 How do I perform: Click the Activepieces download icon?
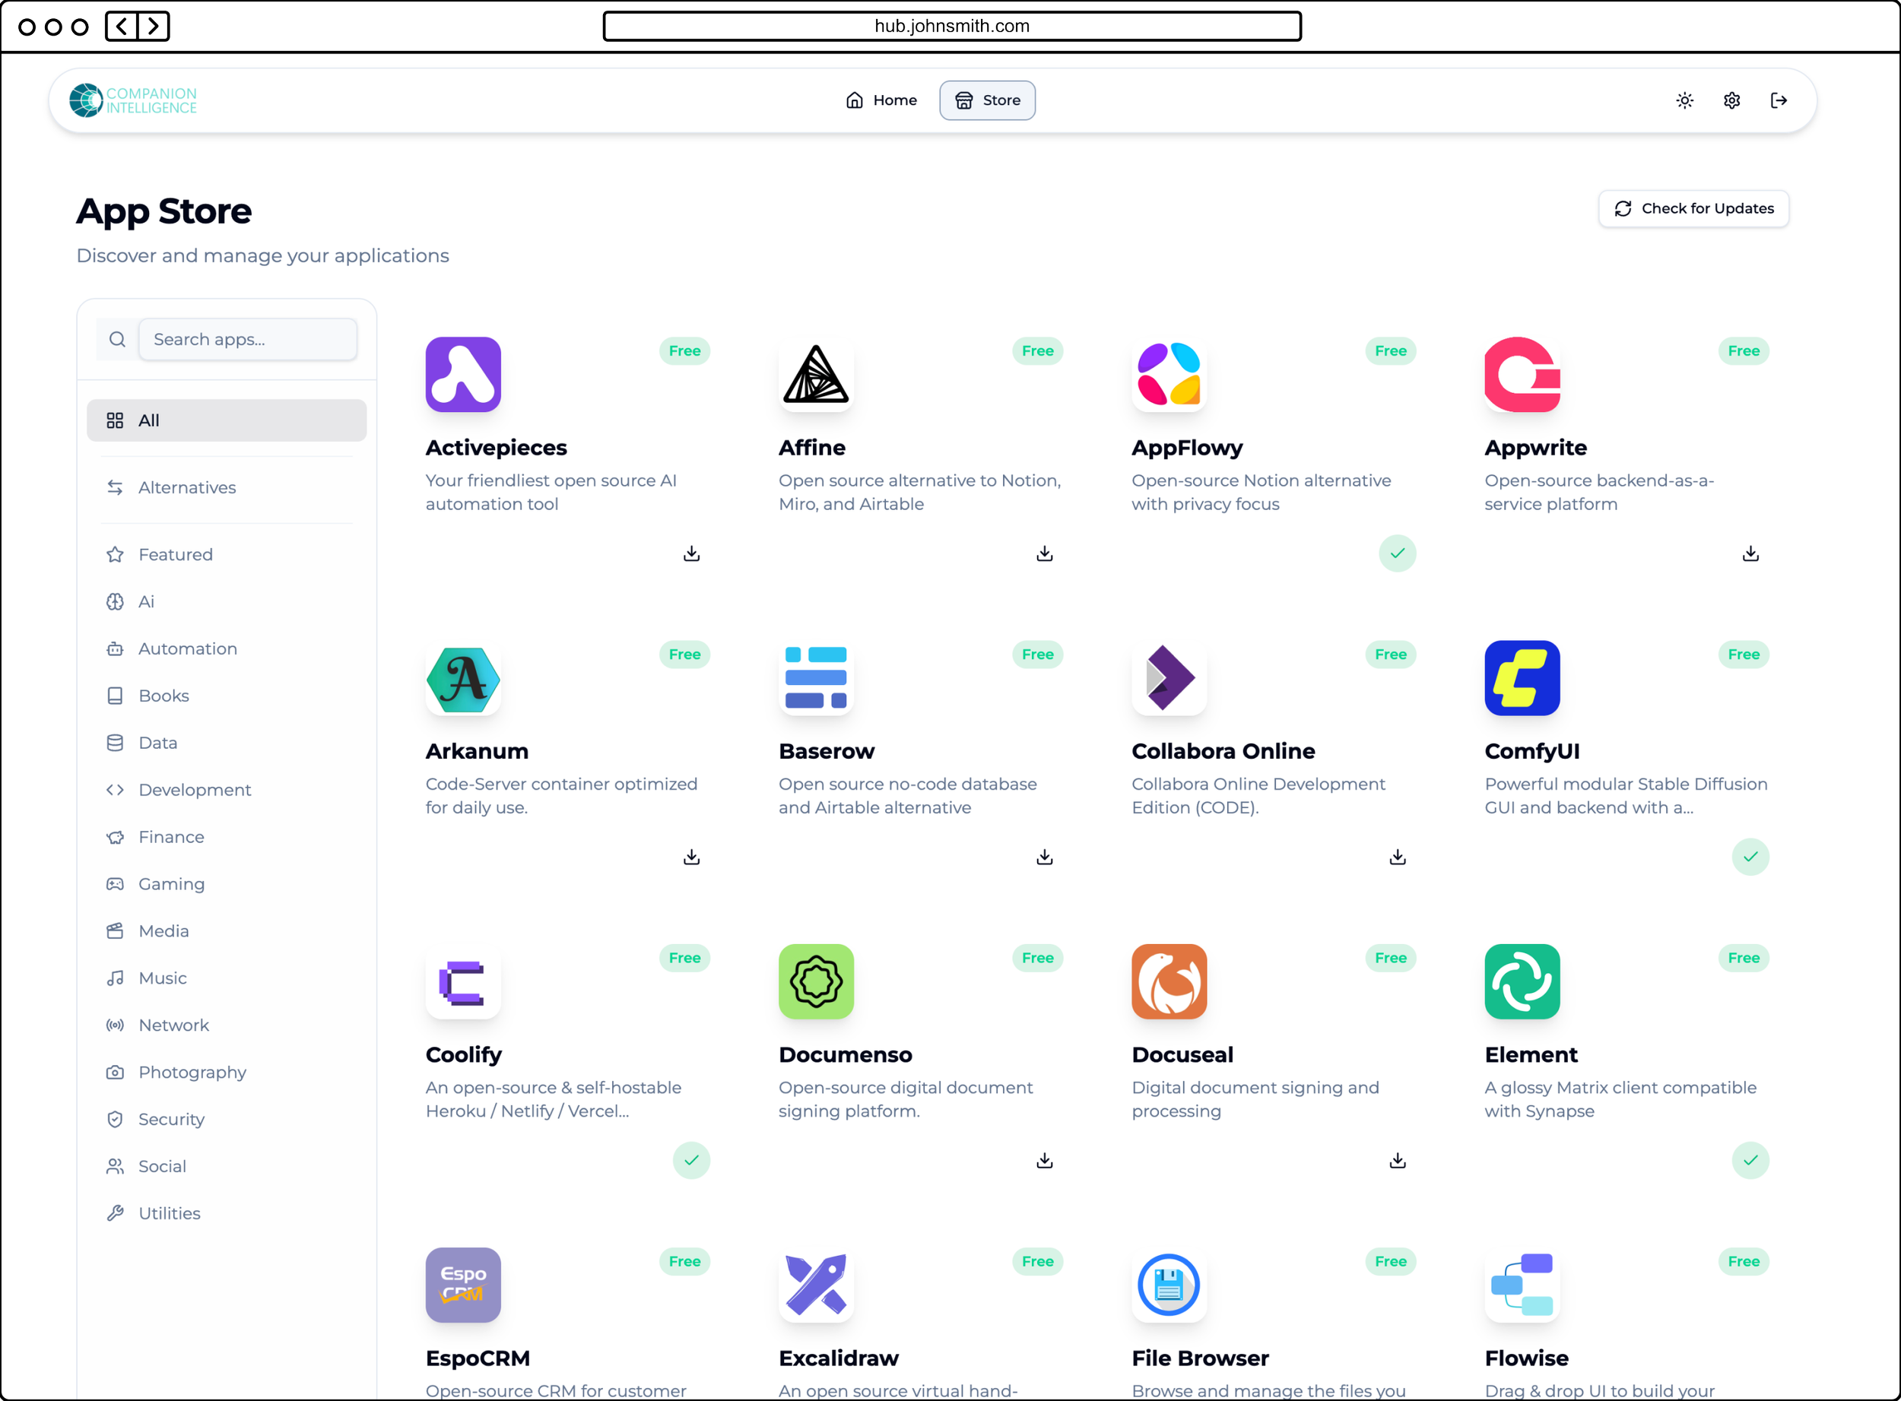click(691, 553)
